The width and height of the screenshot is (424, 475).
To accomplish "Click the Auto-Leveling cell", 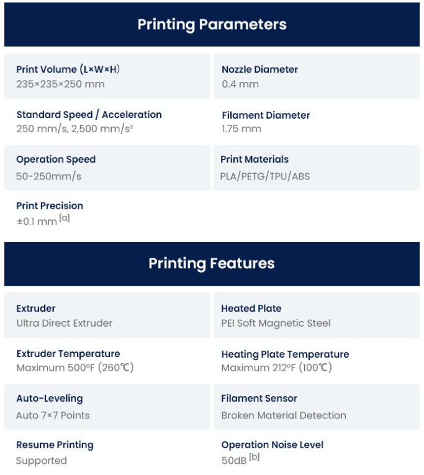I will [107, 407].
